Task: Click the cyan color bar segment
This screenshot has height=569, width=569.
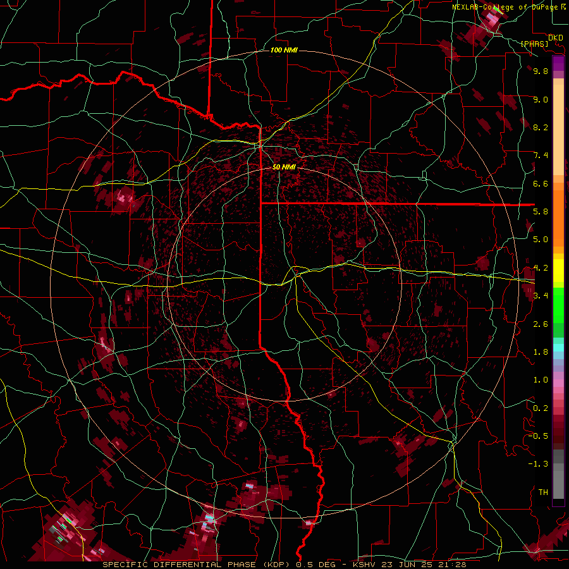Action: (x=558, y=348)
